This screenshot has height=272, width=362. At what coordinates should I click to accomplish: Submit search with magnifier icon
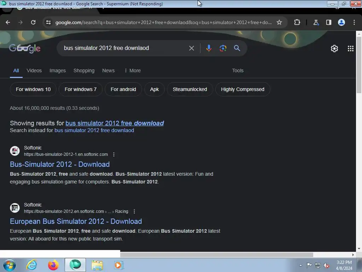(237, 48)
